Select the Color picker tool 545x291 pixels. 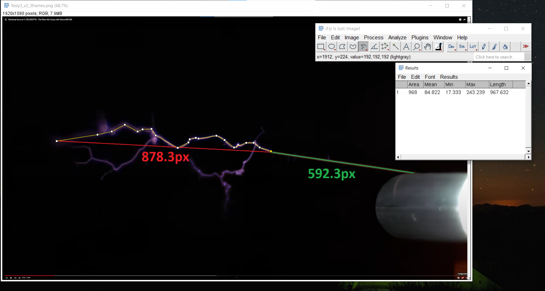[x=438, y=47]
